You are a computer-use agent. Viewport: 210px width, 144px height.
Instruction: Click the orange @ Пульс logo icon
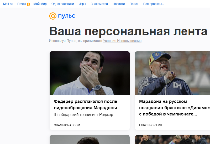click(x=53, y=16)
